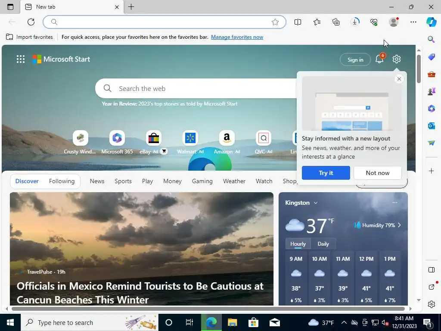Click the Search the web box
Image resolution: width=441 pixels, height=331 pixels.
(197, 88)
